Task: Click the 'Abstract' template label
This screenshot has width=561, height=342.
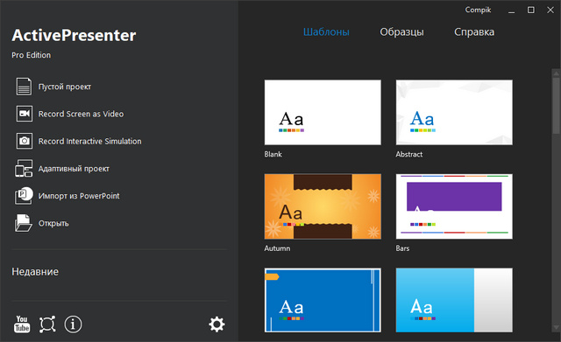Action: pos(409,154)
